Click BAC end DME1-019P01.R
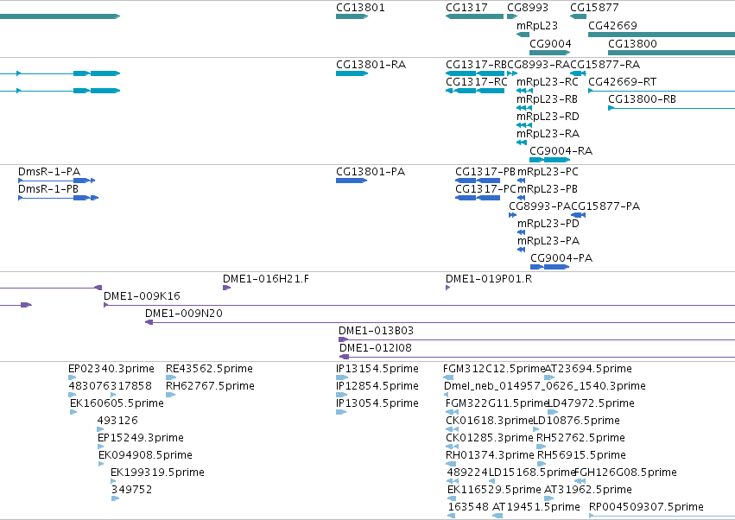The image size is (735, 520). 447,288
